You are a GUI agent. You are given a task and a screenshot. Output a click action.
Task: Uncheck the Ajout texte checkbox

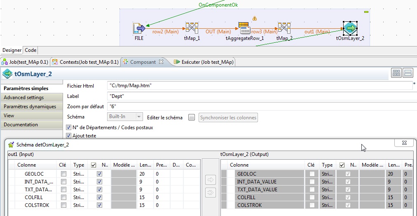point(69,136)
